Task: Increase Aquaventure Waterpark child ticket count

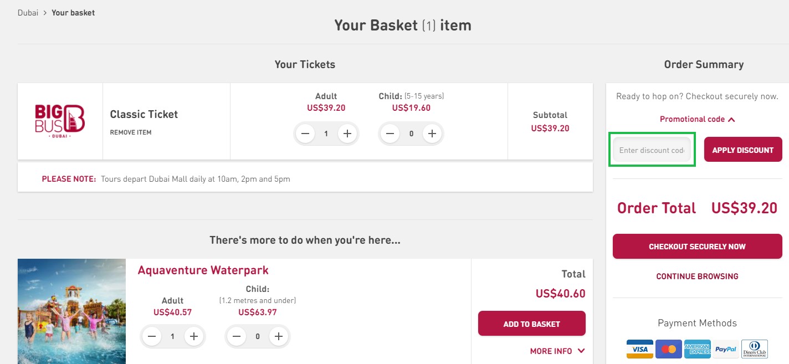Action: (x=279, y=336)
